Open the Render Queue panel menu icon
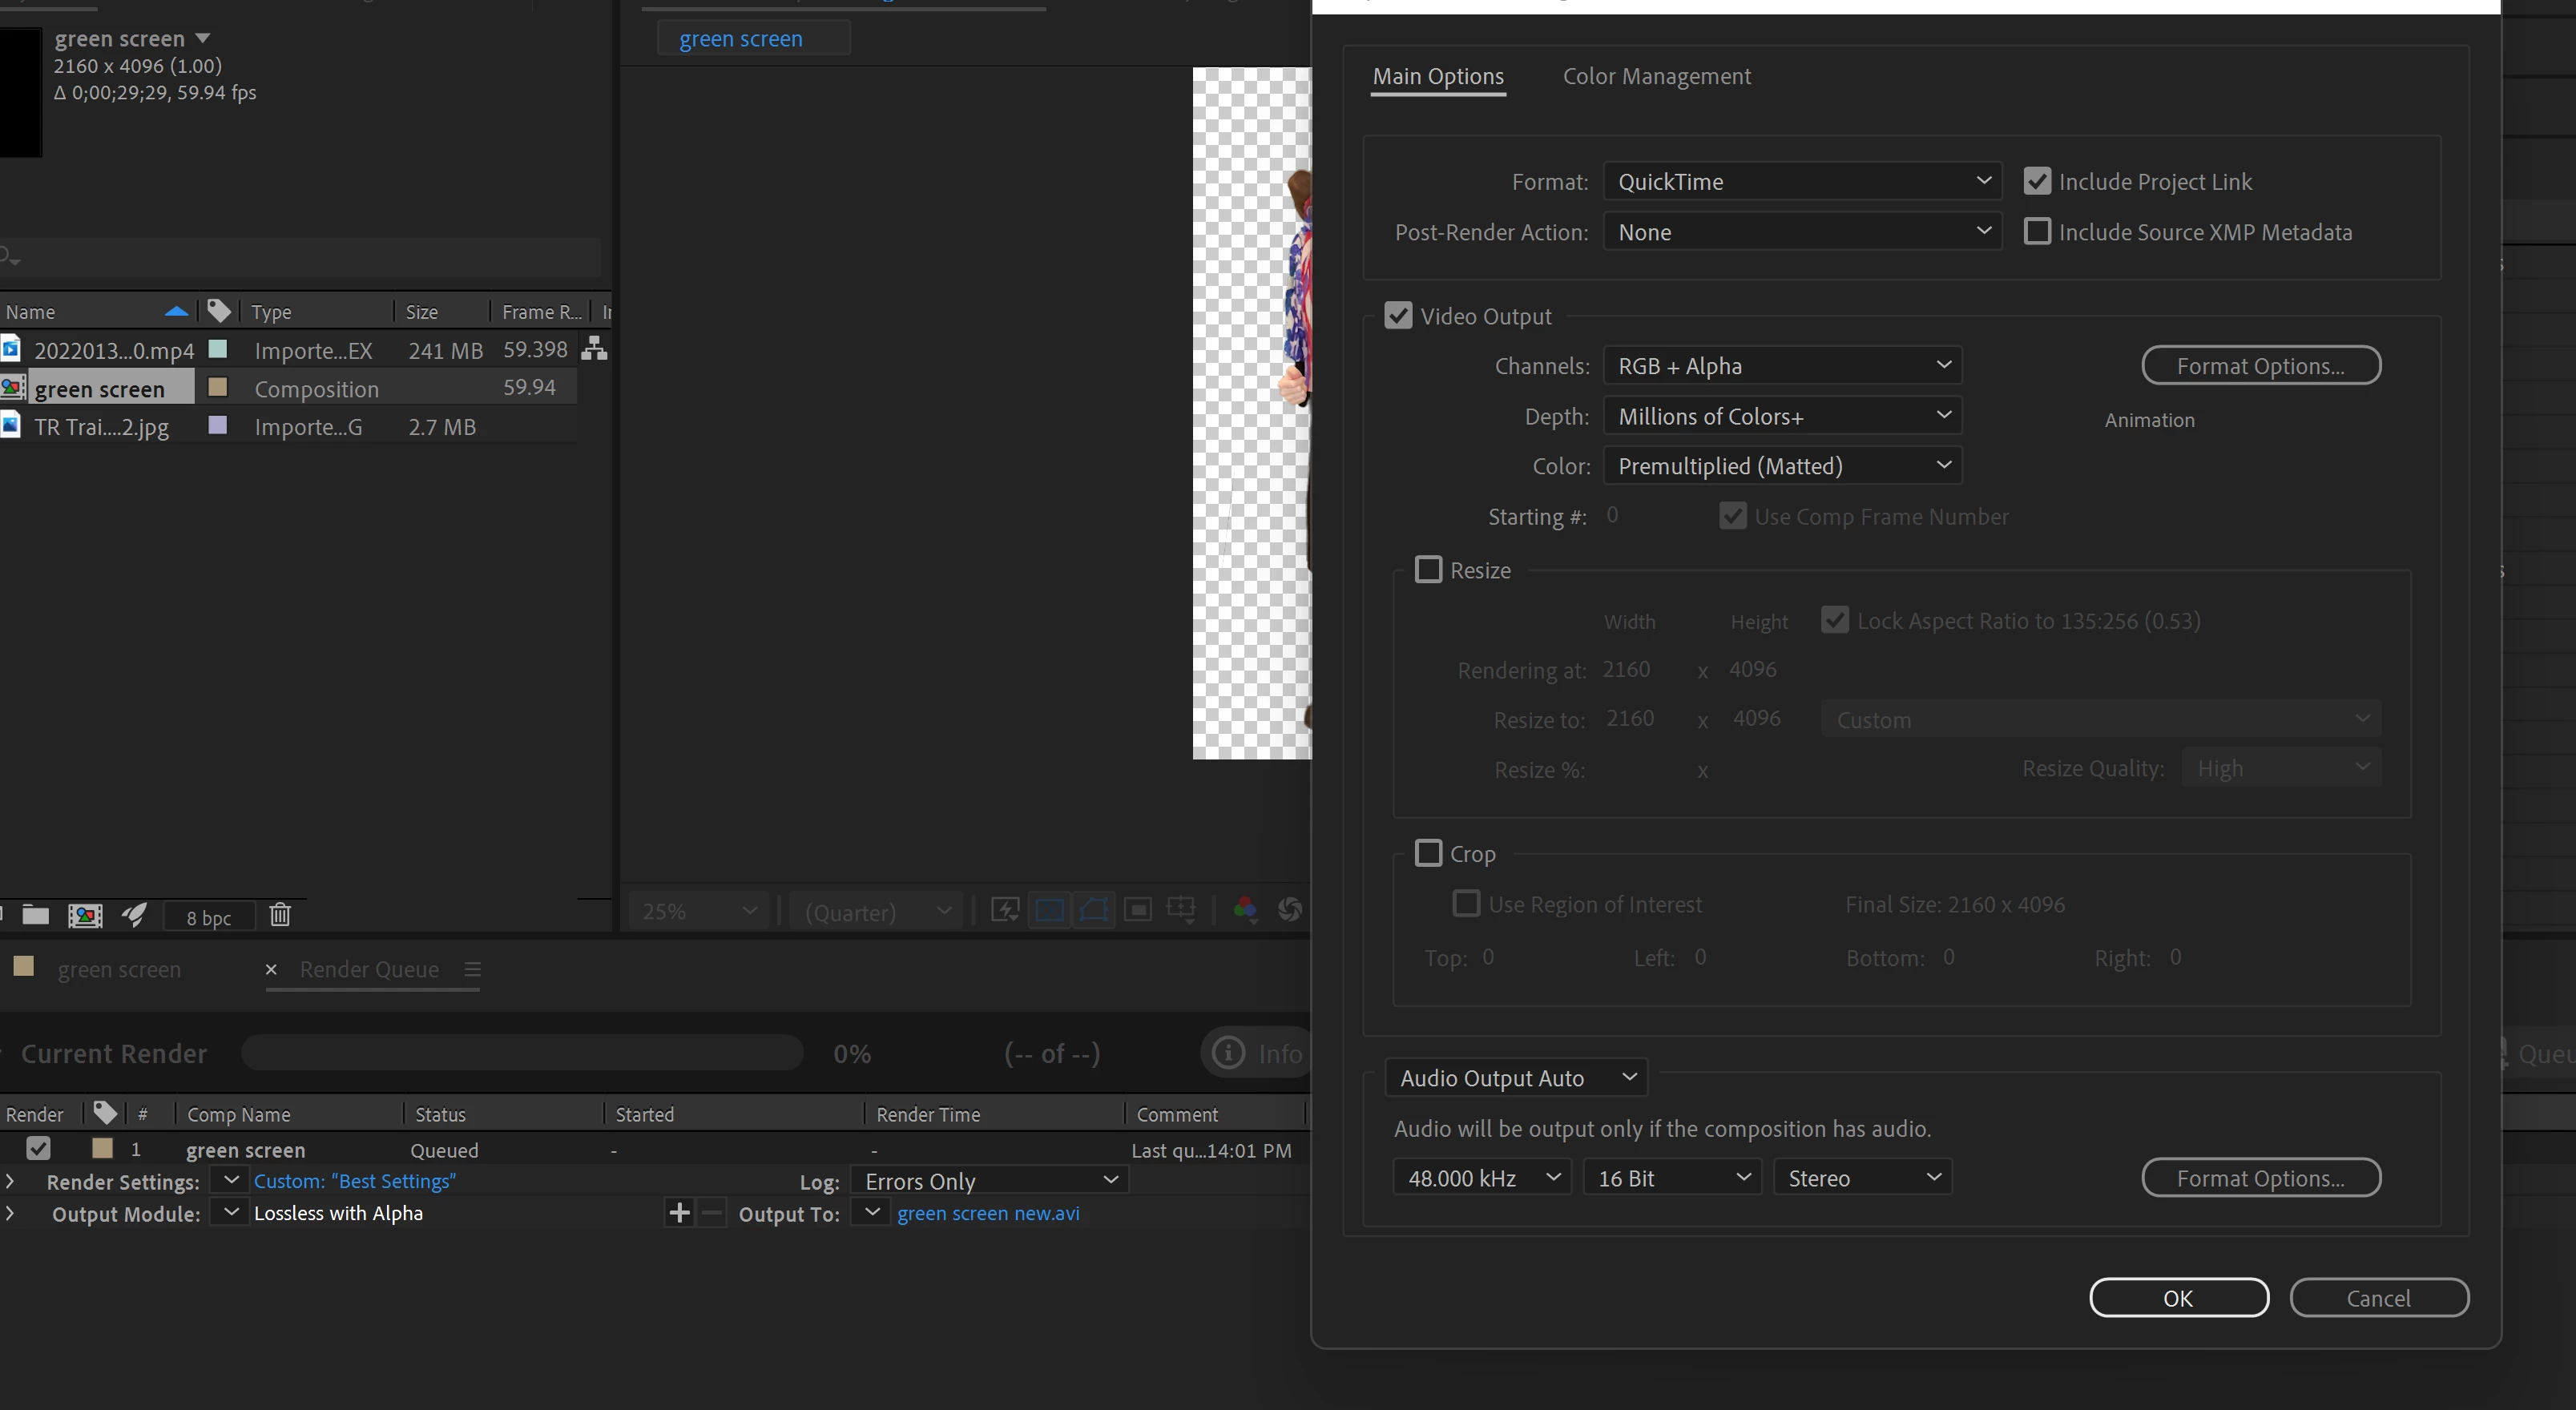 coord(473,969)
